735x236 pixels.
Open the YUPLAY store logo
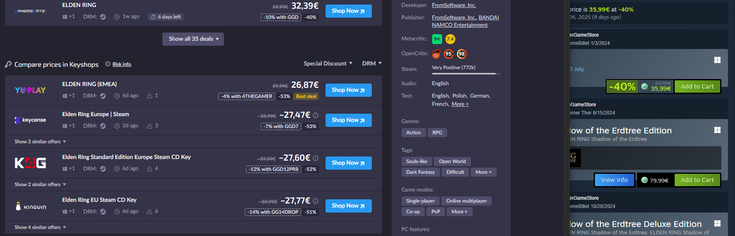pos(30,90)
